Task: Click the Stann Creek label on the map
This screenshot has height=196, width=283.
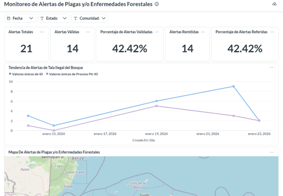Action: [75, 172]
